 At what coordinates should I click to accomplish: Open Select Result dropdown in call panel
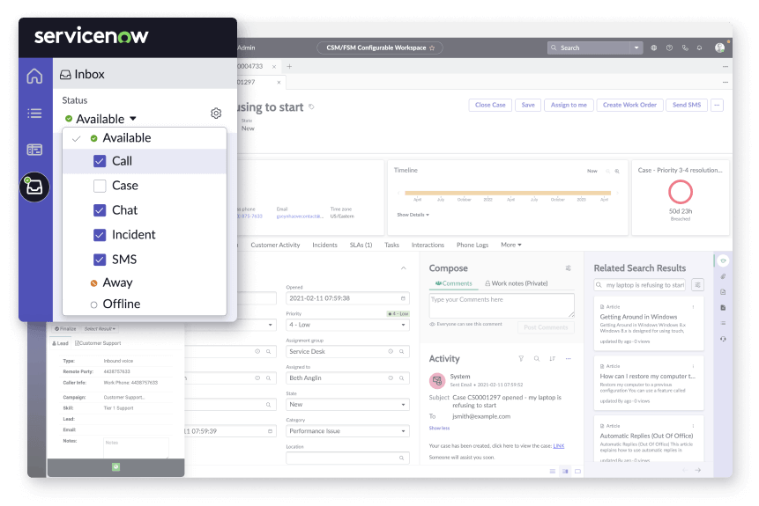click(x=100, y=328)
